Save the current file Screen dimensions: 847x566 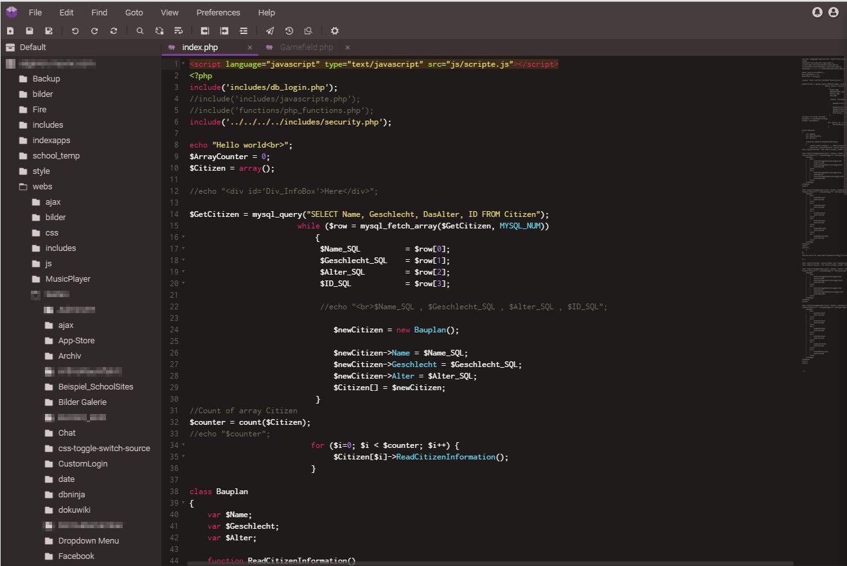pos(30,30)
